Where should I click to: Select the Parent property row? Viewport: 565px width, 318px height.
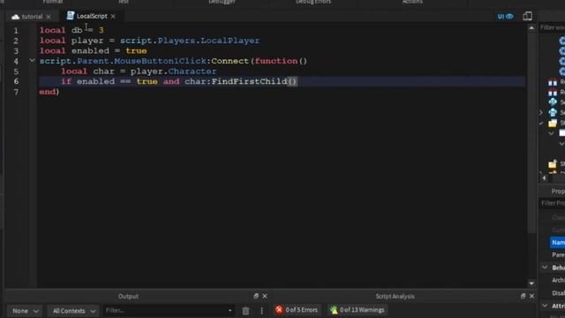558,255
